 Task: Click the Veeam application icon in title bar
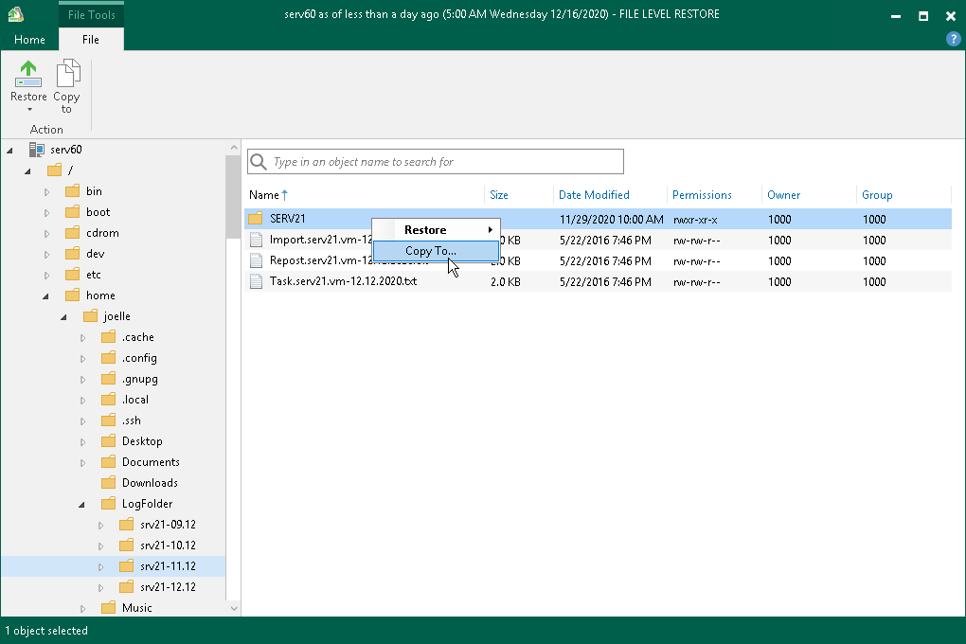click(x=15, y=15)
